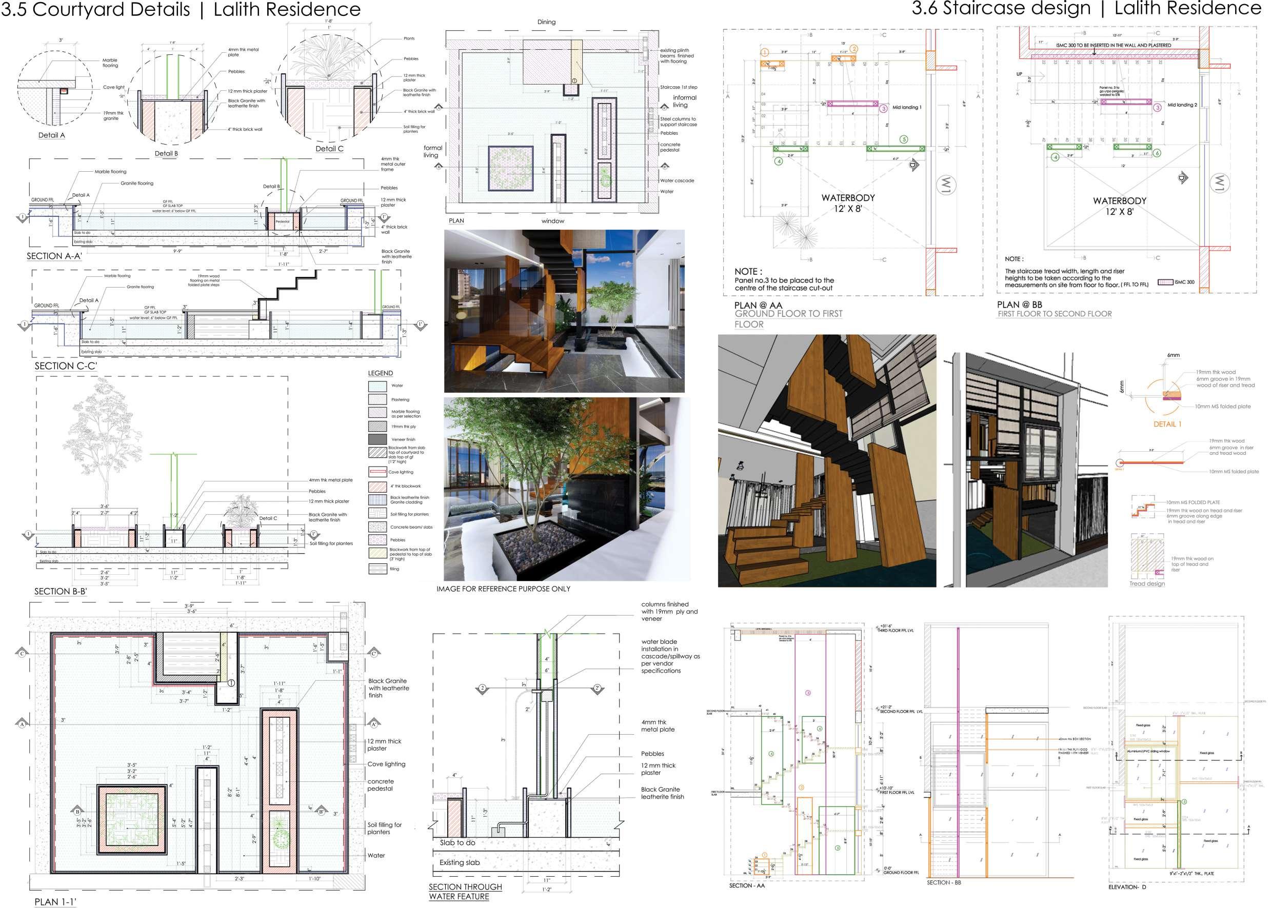The image size is (1272, 908).
Task: Click the Soil filling for planters swatch
Action: coord(377,513)
